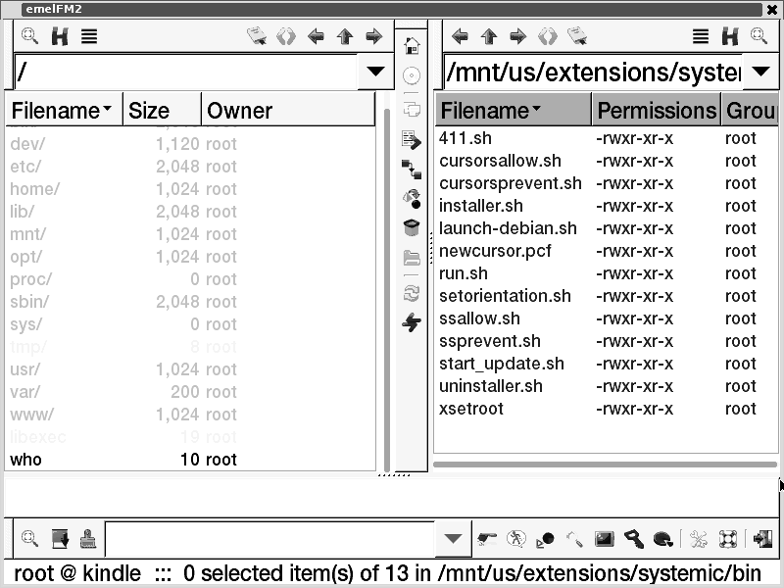Go back in right pane history
This screenshot has height=588, width=784.
tap(460, 37)
